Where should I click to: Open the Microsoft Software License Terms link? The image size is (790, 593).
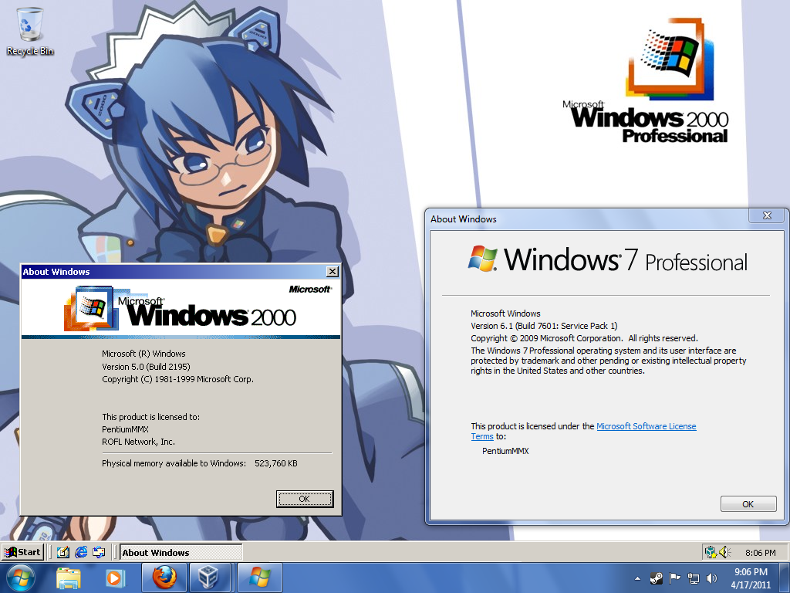click(646, 426)
